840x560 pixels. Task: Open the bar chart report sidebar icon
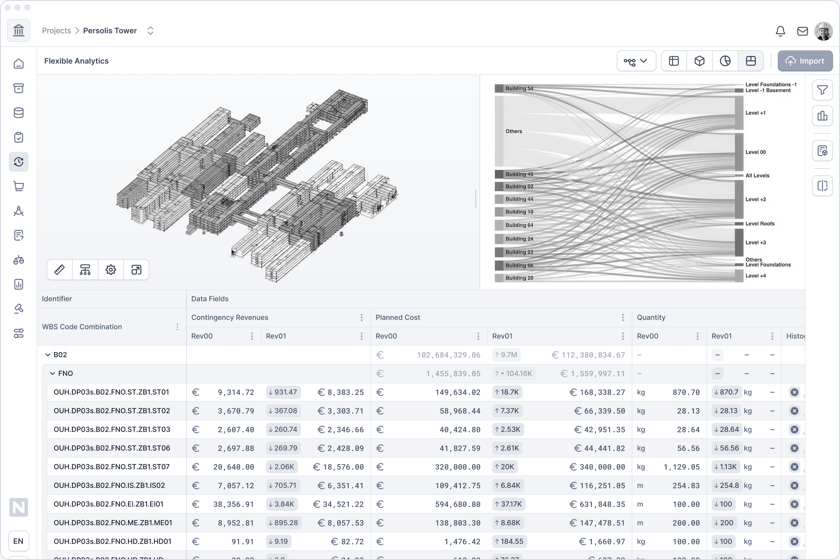[x=19, y=284]
